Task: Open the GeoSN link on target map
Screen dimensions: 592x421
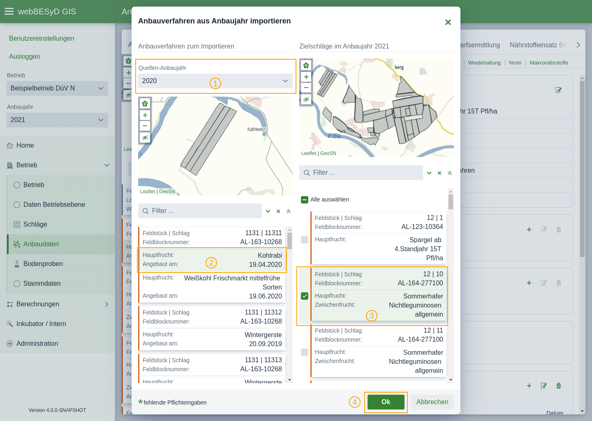Action: (328, 153)
